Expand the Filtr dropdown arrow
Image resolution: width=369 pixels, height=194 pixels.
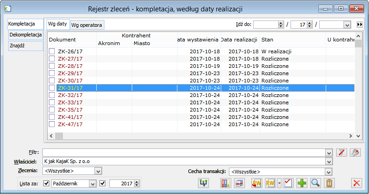(329, 153)
